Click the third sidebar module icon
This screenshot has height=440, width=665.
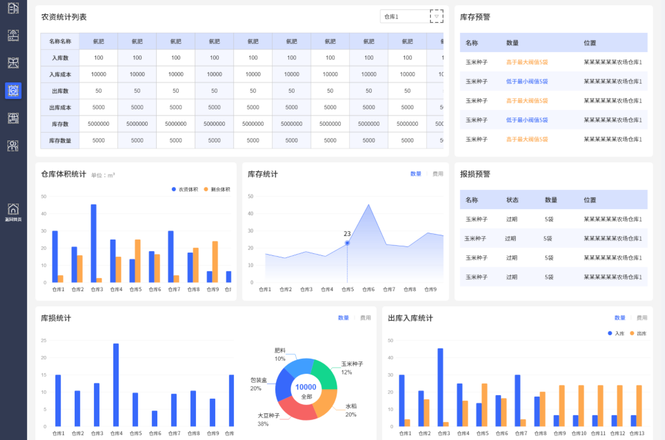13,62
